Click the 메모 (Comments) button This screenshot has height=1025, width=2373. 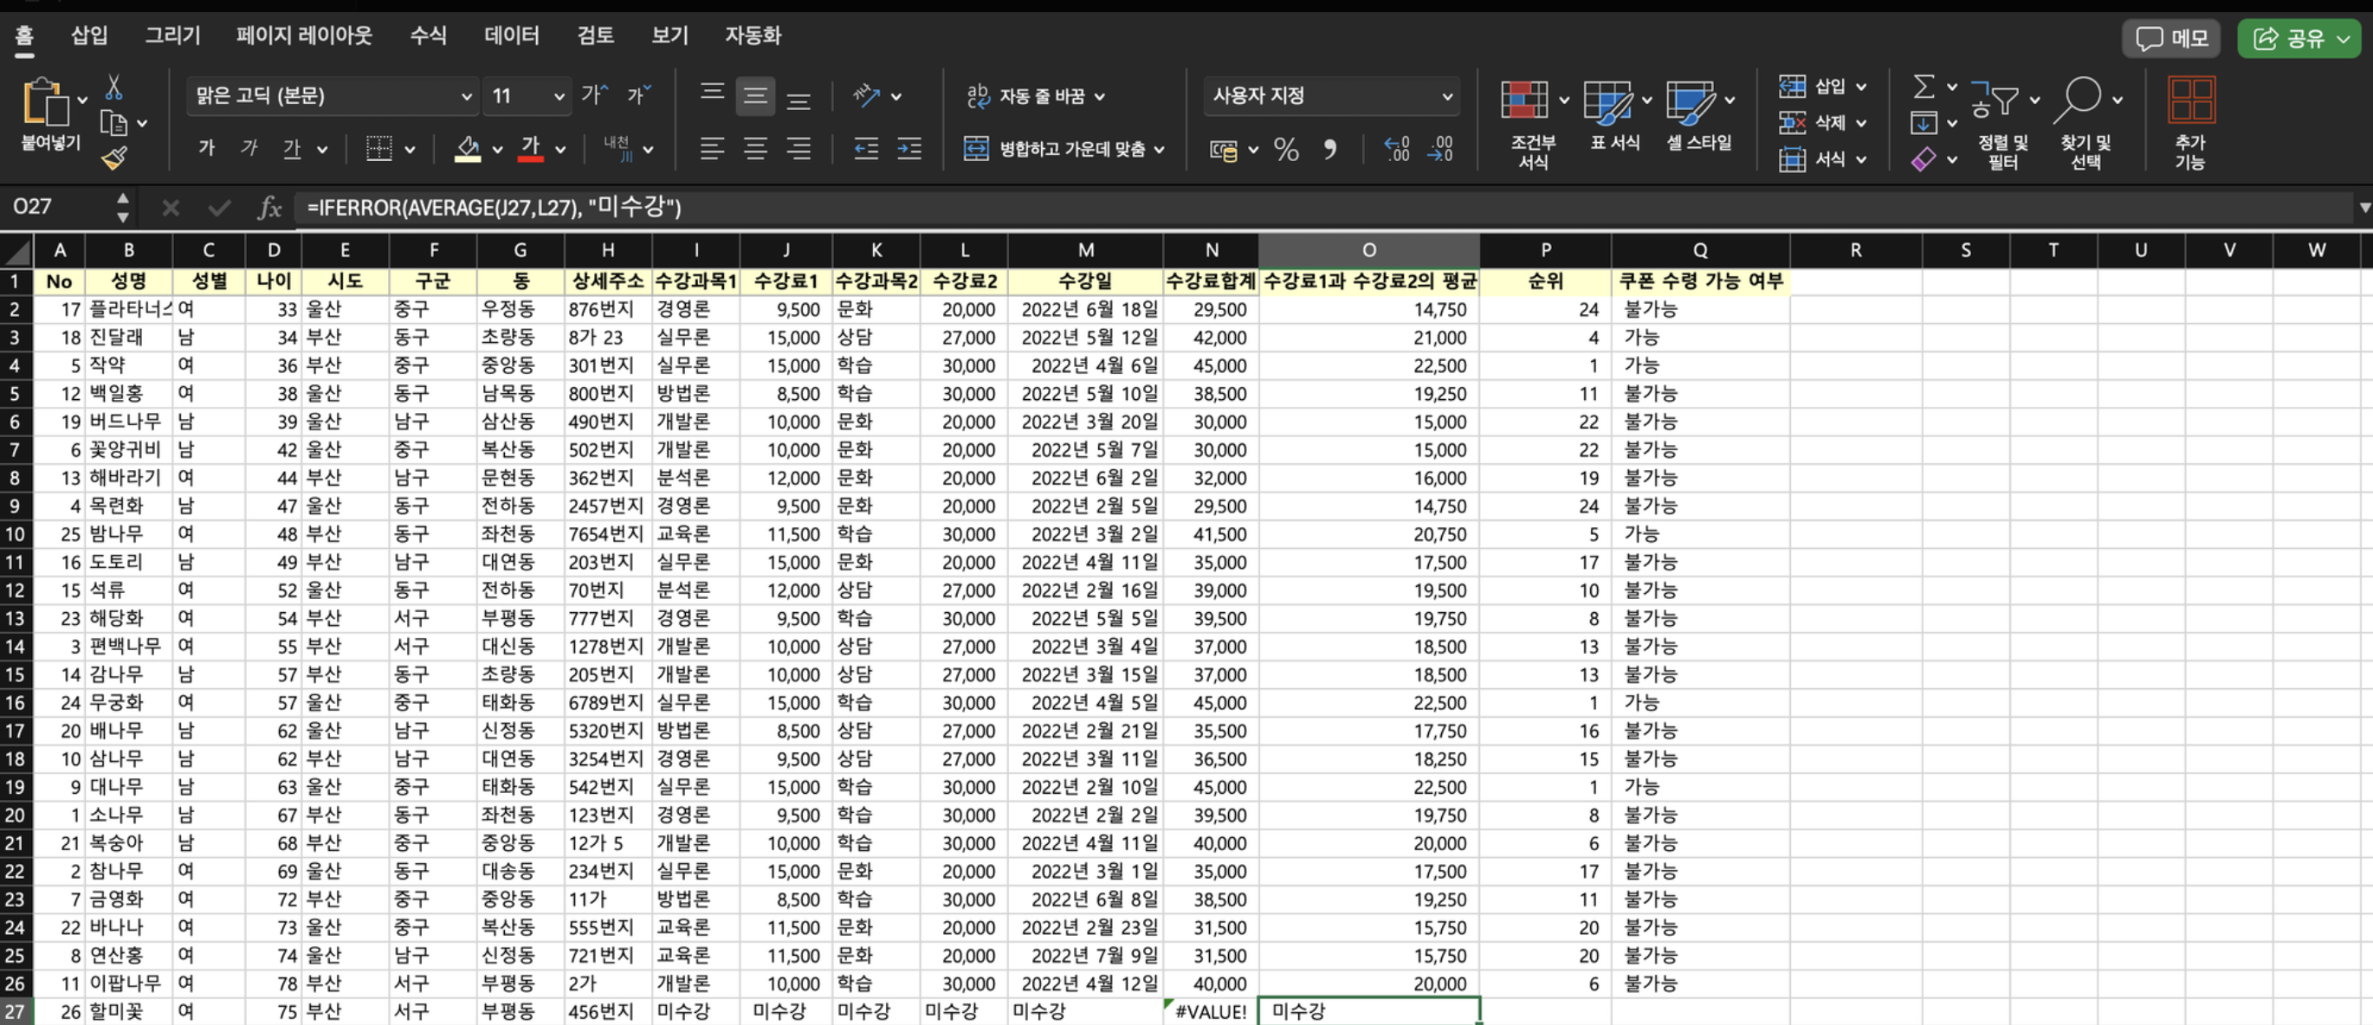tap(2172, 38)
